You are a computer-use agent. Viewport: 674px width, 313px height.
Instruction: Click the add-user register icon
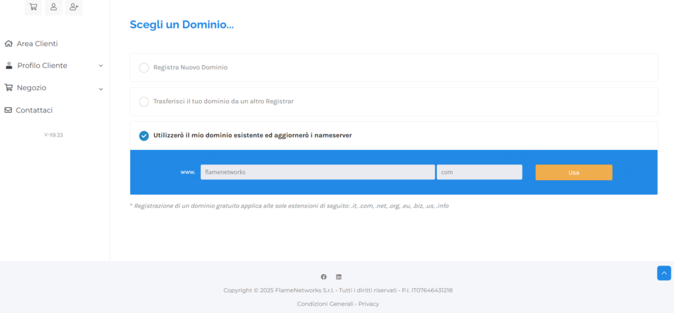click(x=74, y=7)
